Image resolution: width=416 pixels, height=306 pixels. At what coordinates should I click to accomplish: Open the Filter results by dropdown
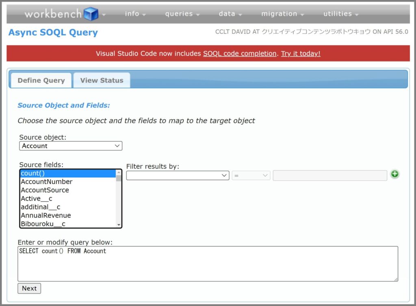178,175
